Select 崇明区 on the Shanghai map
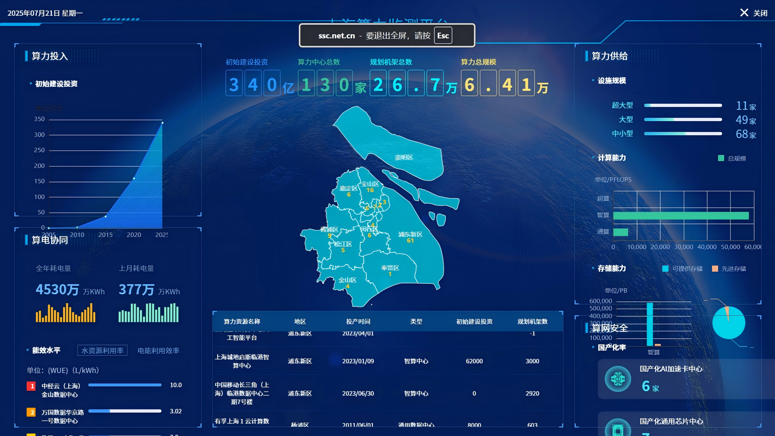 coord(404,157)
